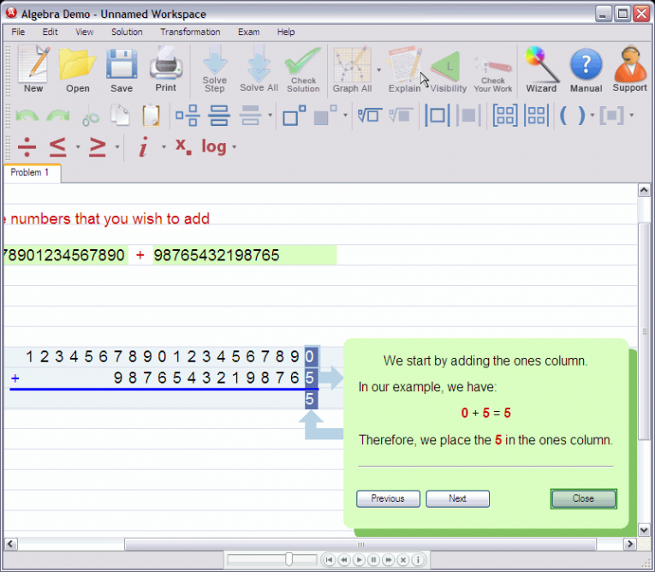
Task: Open the Edit menu
Action: [50, 32]
